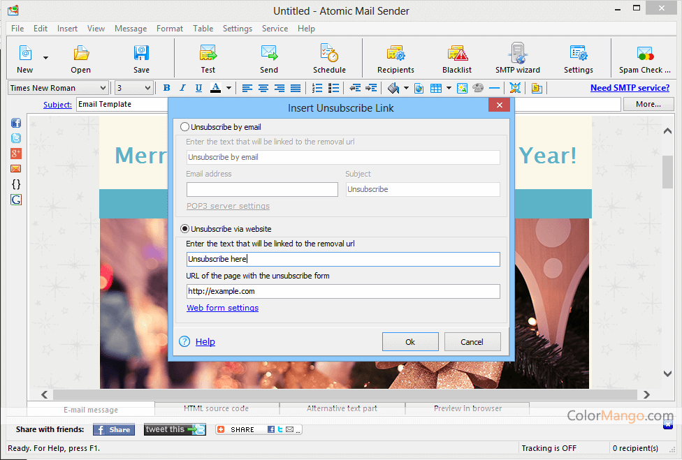Toggle Bold formatting
This screenshot has height=460, width=682.
[166, 88]
